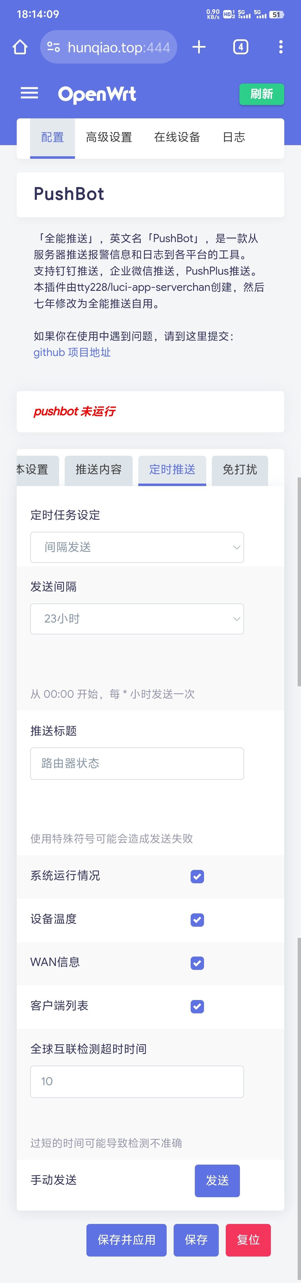
Task: Open the browser three-dot menu
Action: pos(281,47)
